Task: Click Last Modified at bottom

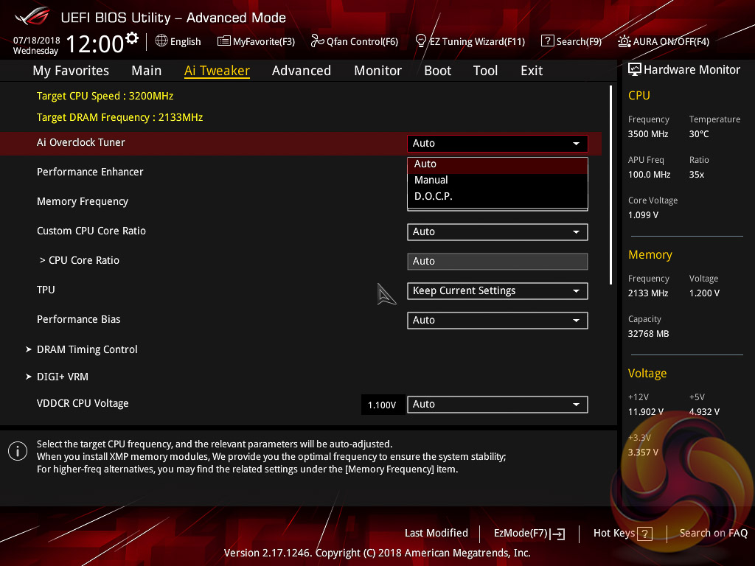Action: [x=436, y=533]
